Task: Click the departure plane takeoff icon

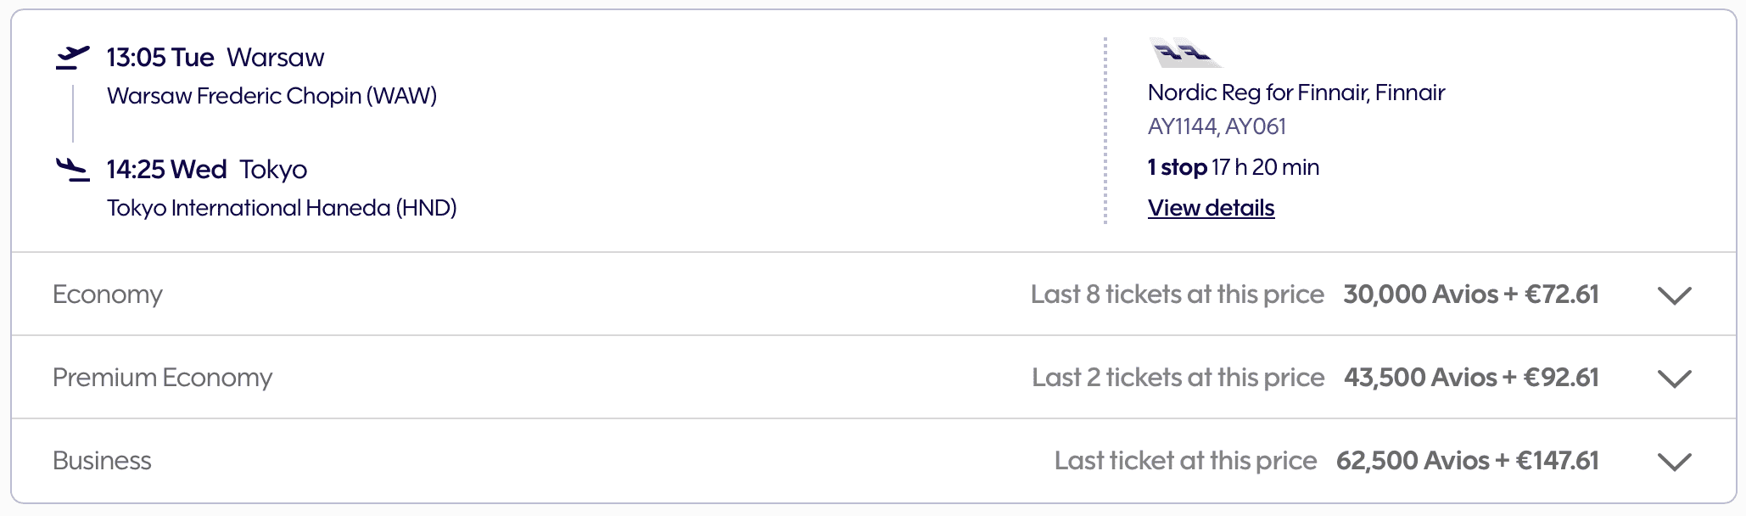Action: [x=73, y=58]
